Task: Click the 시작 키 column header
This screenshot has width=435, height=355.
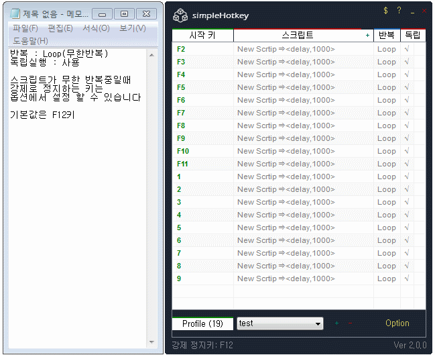Action: click(202, 36)
